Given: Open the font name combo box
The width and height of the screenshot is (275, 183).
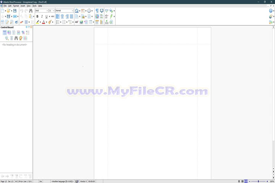Looking at the screenshot, I should tap(42, 11).
